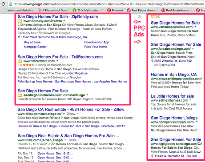Click the Grantville - 92111 link
205x162 pixels.
pyautogui.click(x=113, y=126)
